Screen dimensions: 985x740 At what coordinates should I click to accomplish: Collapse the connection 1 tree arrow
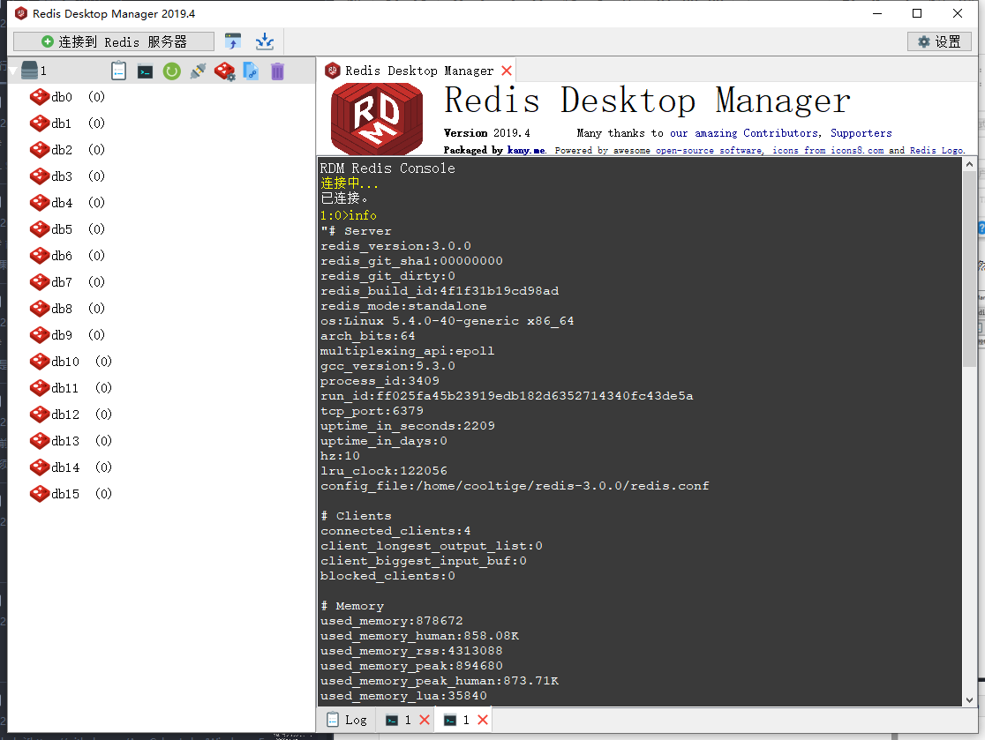13,71
